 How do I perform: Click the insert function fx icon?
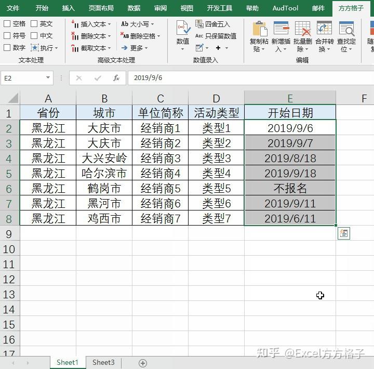tap(116, 78)
